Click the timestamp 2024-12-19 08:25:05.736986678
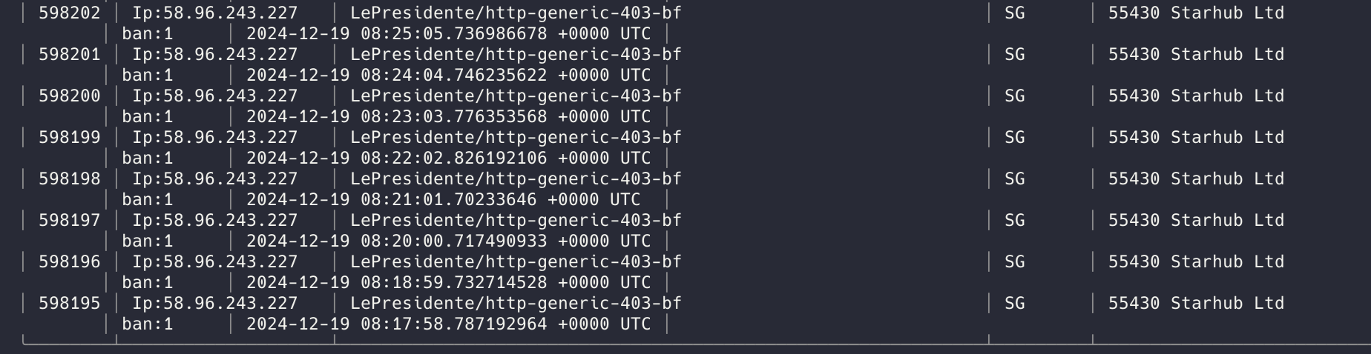This screenshot has height=354, width=1371. (397, 34)
